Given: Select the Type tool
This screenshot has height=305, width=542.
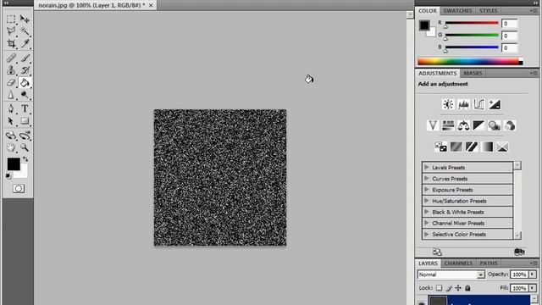Looking at the screenshot, I should 25,108.
